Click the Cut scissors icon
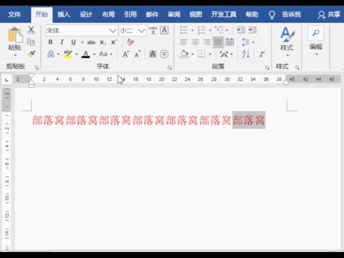The width and height of the screenshot is (344, 258). 31,30
